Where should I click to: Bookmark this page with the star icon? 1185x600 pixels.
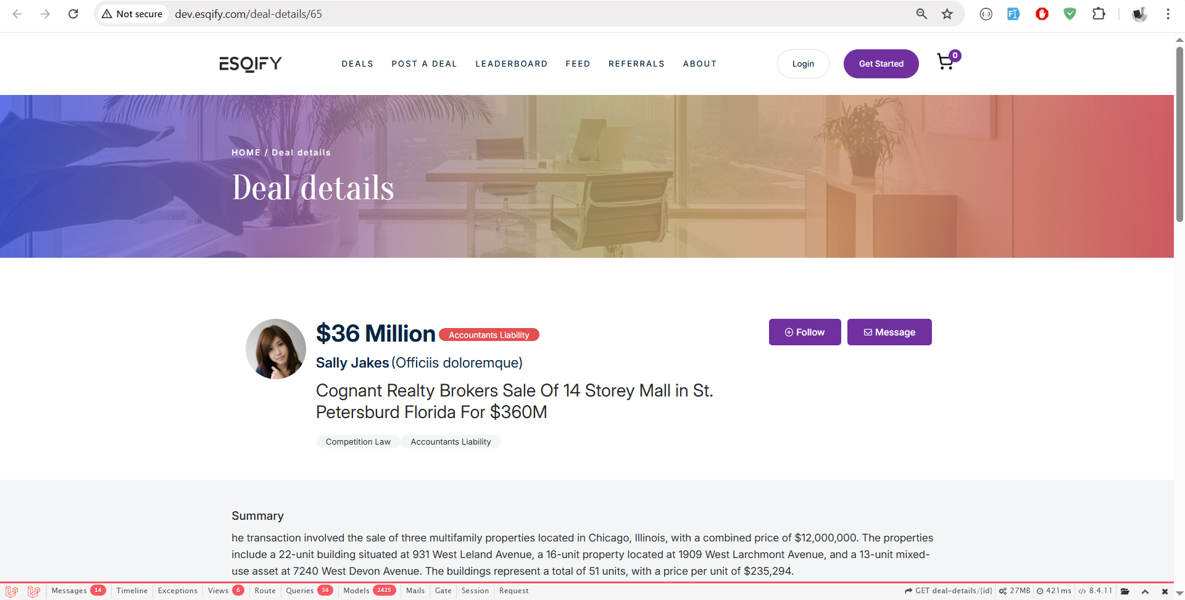[947, 14]
